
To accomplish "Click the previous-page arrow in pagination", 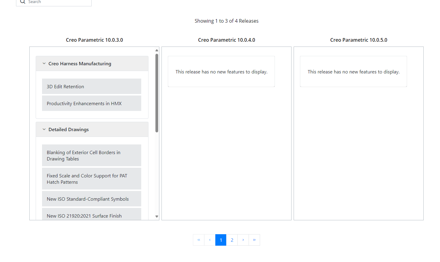I will point(210,240).
